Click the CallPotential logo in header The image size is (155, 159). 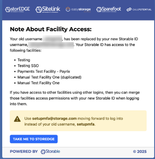click(x=139, y=9)
